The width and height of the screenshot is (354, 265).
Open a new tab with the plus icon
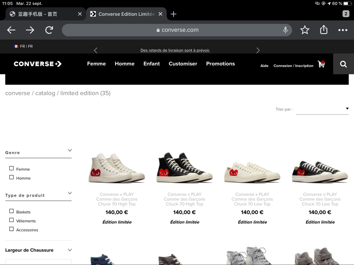point(173,14)
